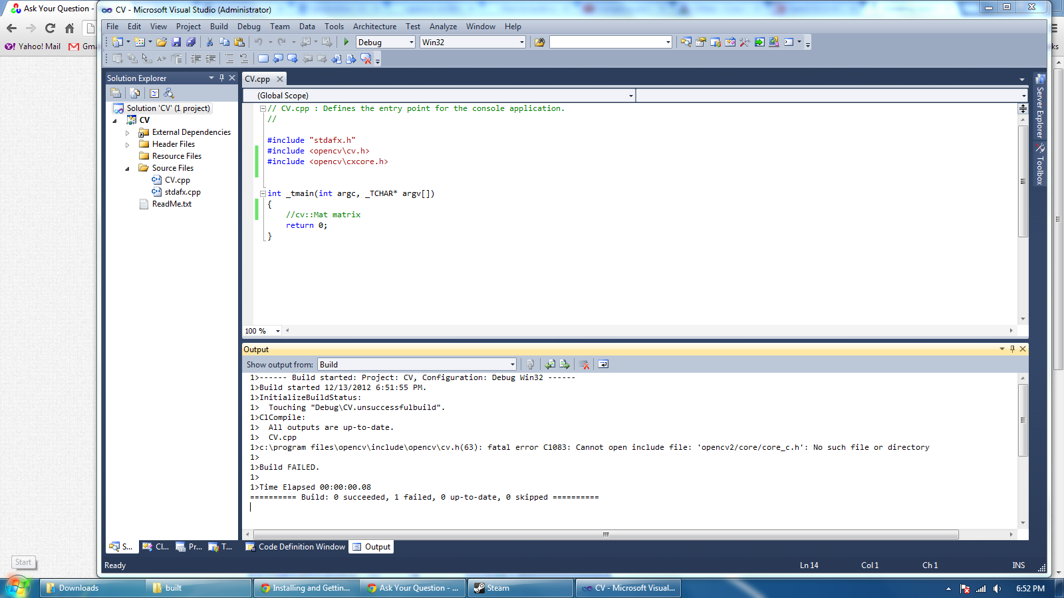The image size is (1064, 598).
Task: Click the Increase Indent icon
Action: click(x=211, y=58)
